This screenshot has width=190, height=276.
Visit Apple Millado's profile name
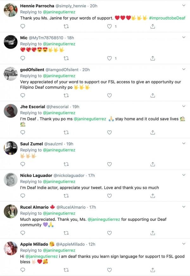pos(34,244)
